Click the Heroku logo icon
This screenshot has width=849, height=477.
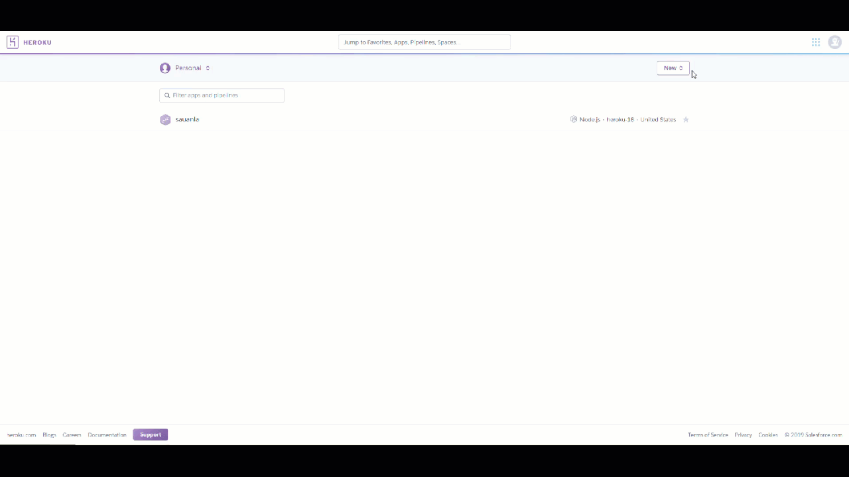click(x=13, y=42)
